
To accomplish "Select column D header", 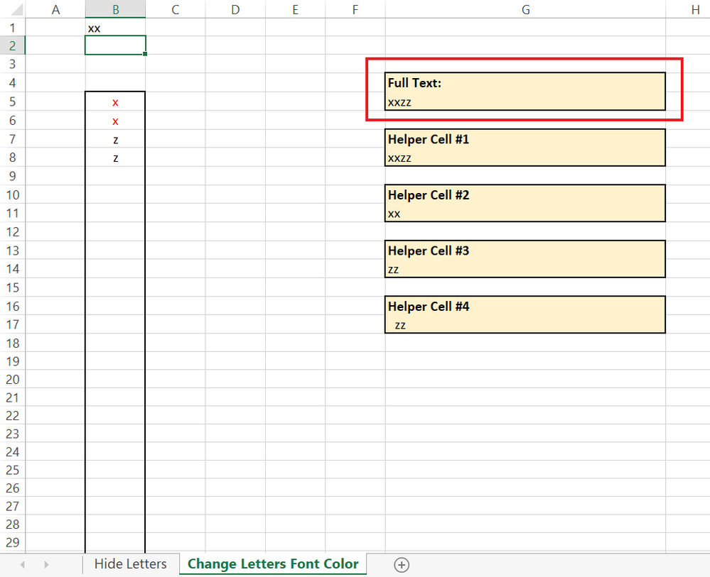I will tap(235, 9).
